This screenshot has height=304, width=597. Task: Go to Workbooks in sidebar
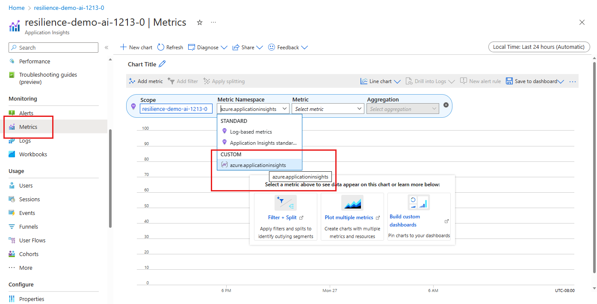coord(33,154)
